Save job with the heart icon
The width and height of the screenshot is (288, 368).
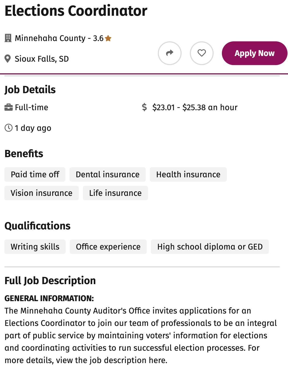(x=201, y=53)
